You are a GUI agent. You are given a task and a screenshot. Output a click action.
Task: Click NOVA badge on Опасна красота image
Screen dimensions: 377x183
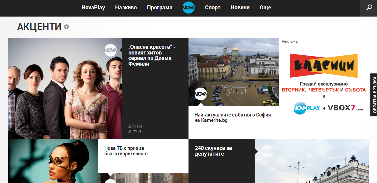pyautogui.click(x=110, y=50)
